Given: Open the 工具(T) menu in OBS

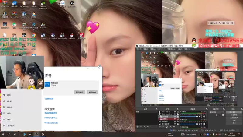Looking at the screenshot, I should 180,49.
